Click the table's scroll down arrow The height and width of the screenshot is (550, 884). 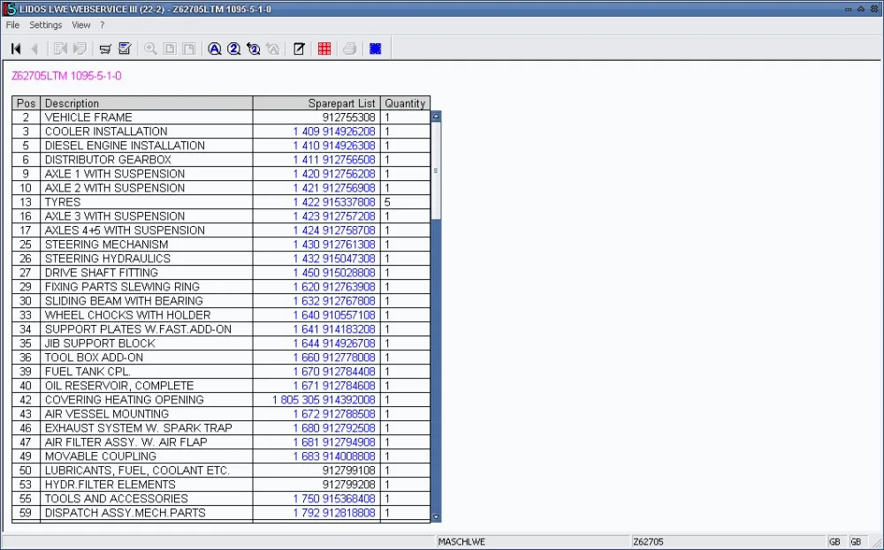(436, 516)
